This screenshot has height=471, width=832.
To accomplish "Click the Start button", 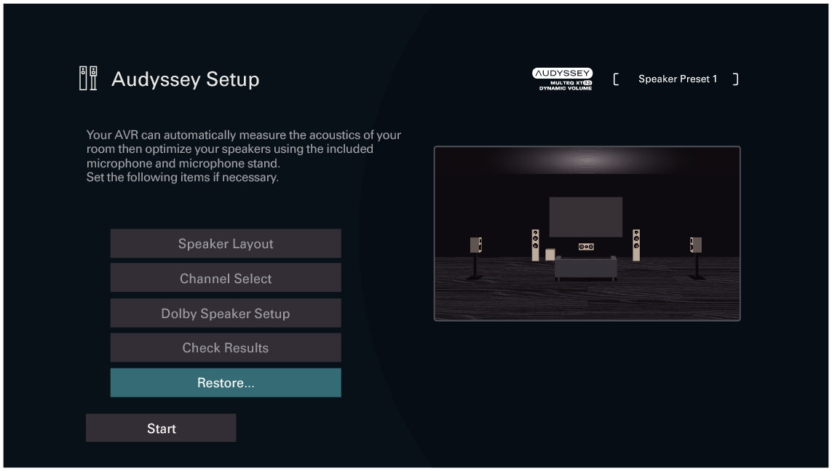I will click(161, 428).
